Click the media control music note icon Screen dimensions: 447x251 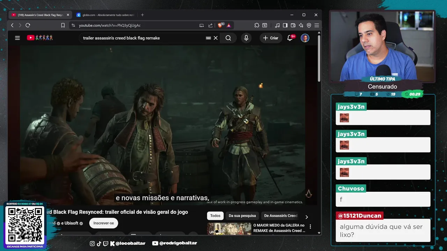coord(277,25)
